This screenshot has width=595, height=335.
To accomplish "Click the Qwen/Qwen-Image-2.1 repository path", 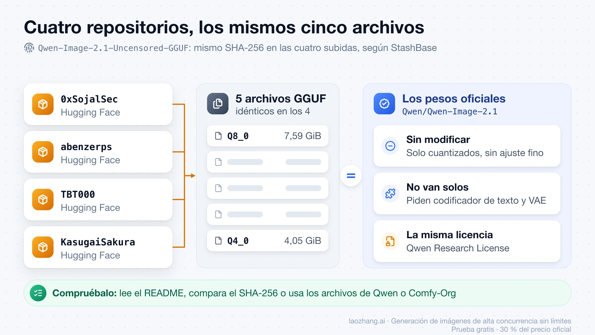I will (x=450, y=112).
